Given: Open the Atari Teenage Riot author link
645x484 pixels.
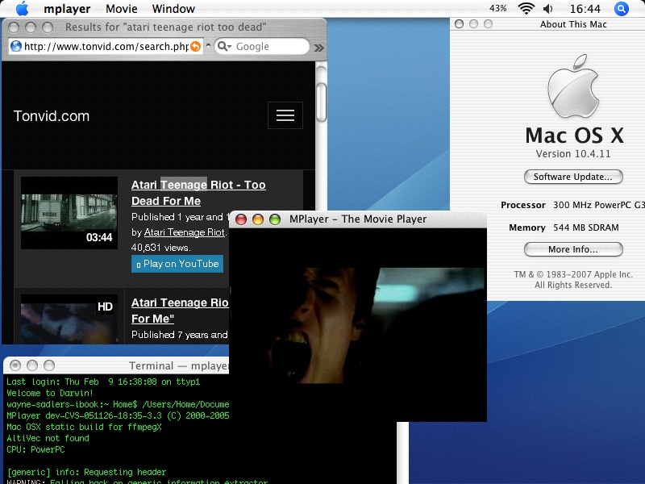Looking at the screenshot, I should [x=185, y=232].
